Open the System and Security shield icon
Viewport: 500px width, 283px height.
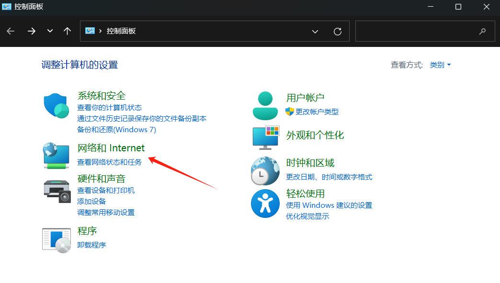57,105
